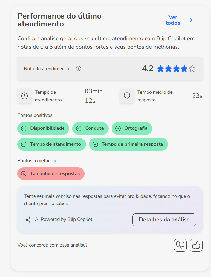Click the thumbs up icon
This screenshot has height=277, width=211.
coord(196,245)
